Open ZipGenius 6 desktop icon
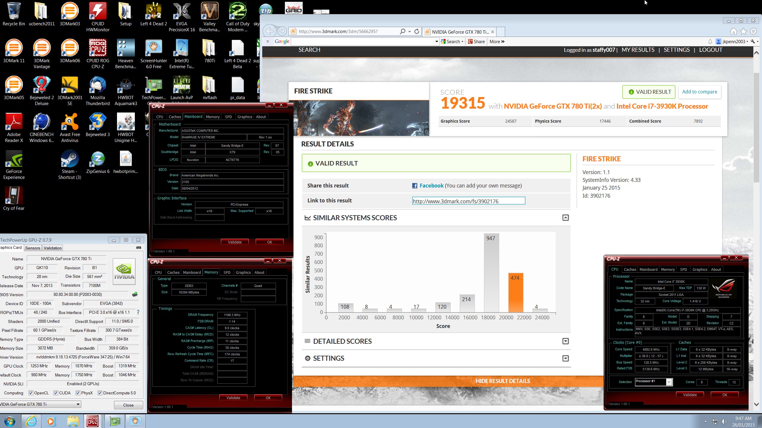This screenshot has width=762, height=428. 98,162
